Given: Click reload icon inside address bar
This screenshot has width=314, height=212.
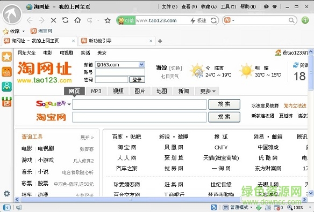Looking at the screenshot, I should pyautogui.click(x=213, y=20).
